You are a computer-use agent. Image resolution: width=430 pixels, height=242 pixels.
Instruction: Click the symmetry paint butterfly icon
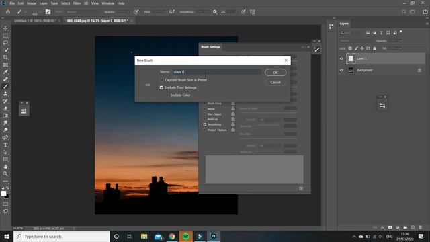(253, 12)
